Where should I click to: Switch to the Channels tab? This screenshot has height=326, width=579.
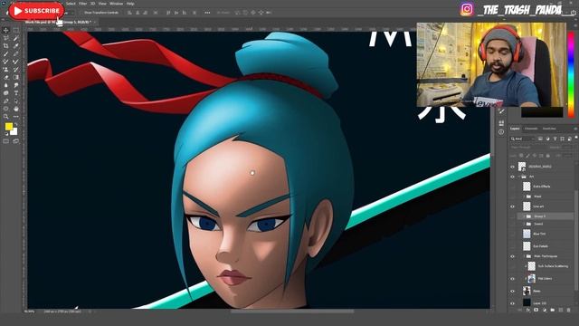coord(531,129)
